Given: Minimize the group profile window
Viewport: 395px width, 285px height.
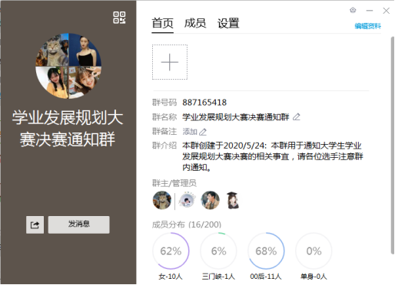Looking at the screenshot, I should (370, 11).
